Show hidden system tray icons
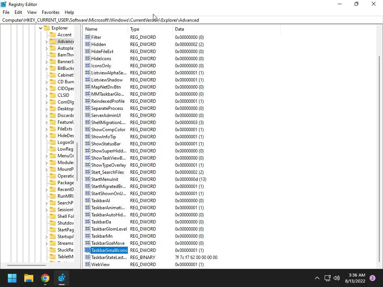 click(317, 278)
